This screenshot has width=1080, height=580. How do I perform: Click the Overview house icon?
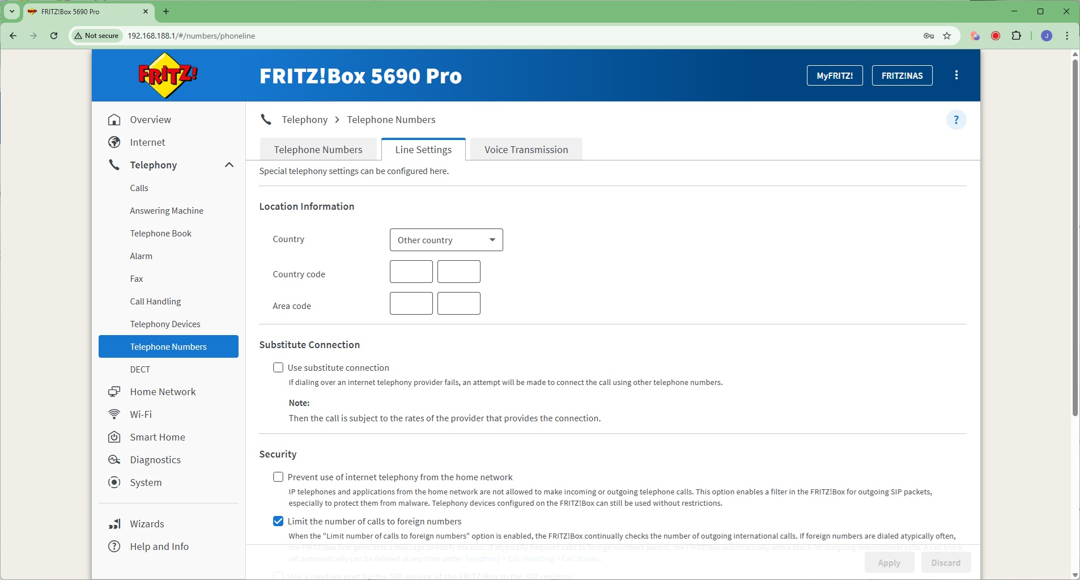click(114, 120)
